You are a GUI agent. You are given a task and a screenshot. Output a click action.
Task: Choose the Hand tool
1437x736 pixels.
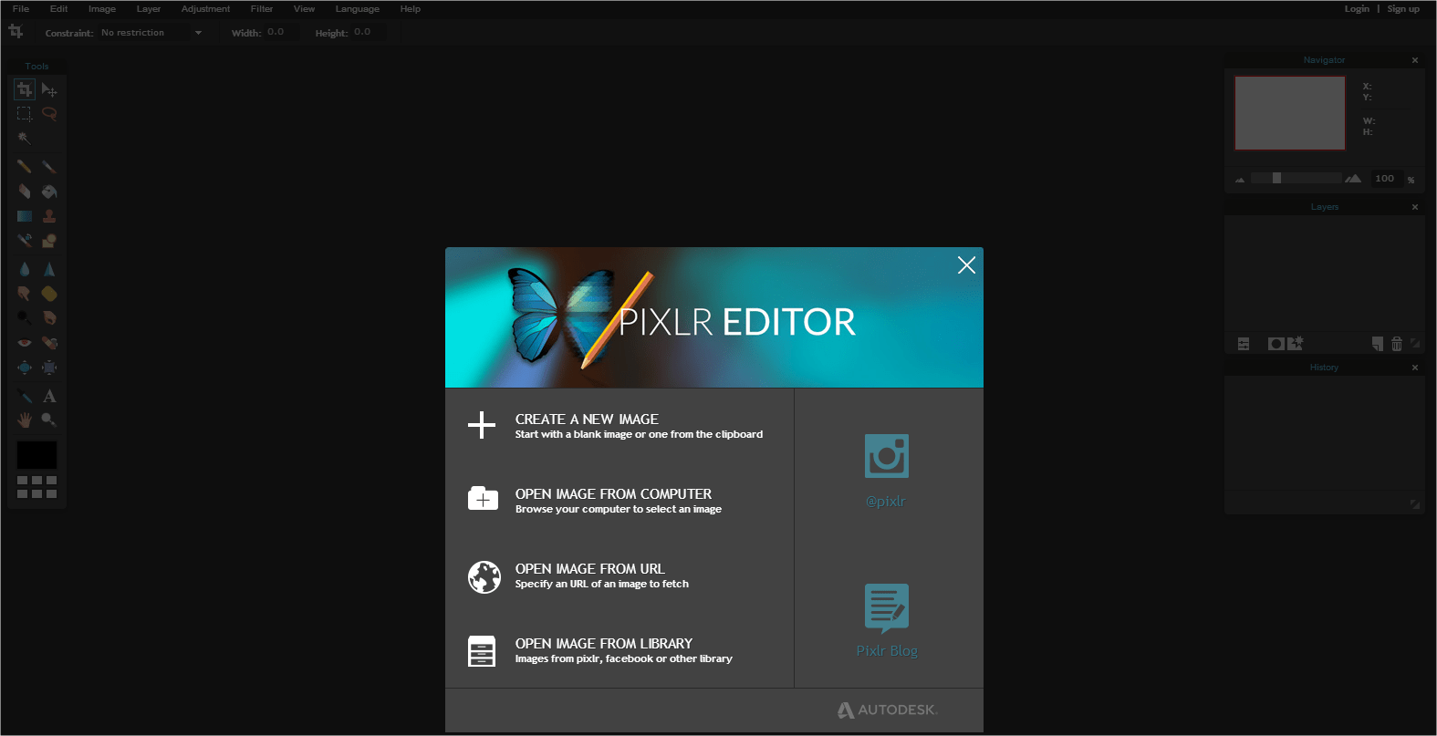[x=25, y=420]
